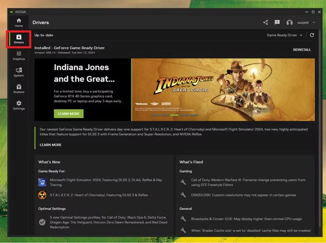
Task: Open the System sidebar section
Action: (19, 72)
